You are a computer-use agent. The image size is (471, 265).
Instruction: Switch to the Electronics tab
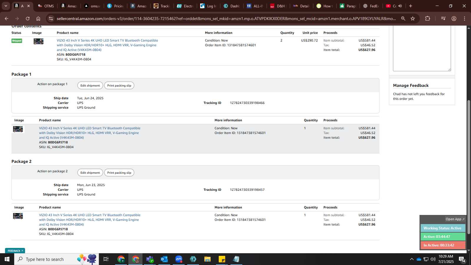(x=185, y=6)
